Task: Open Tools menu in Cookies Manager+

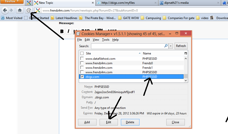Action: [106, 40]
